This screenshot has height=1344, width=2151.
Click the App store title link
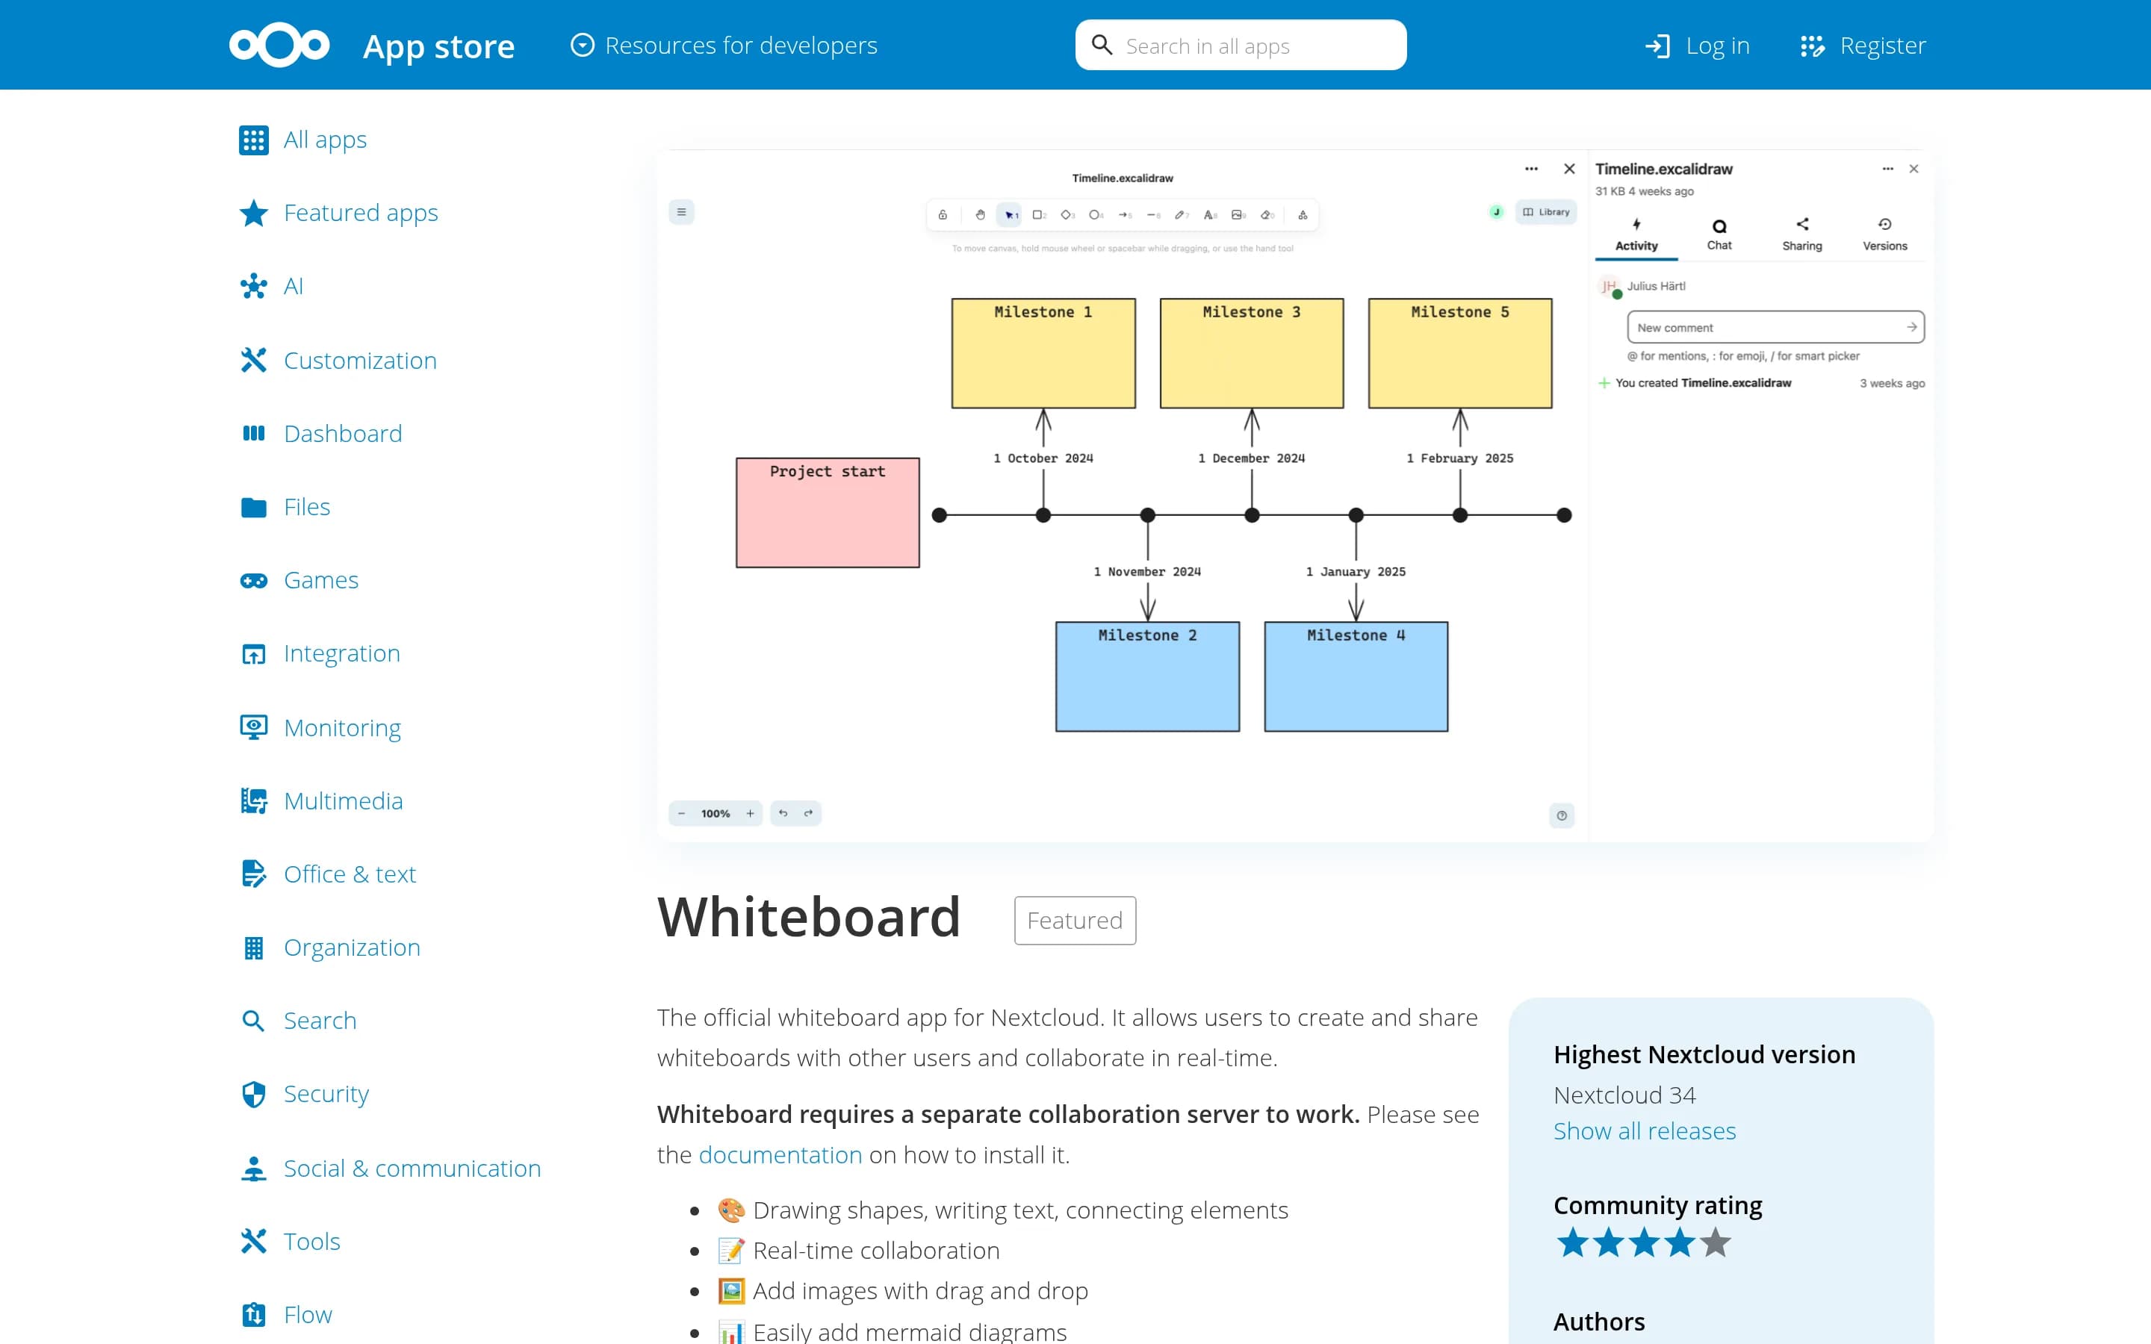439,46
